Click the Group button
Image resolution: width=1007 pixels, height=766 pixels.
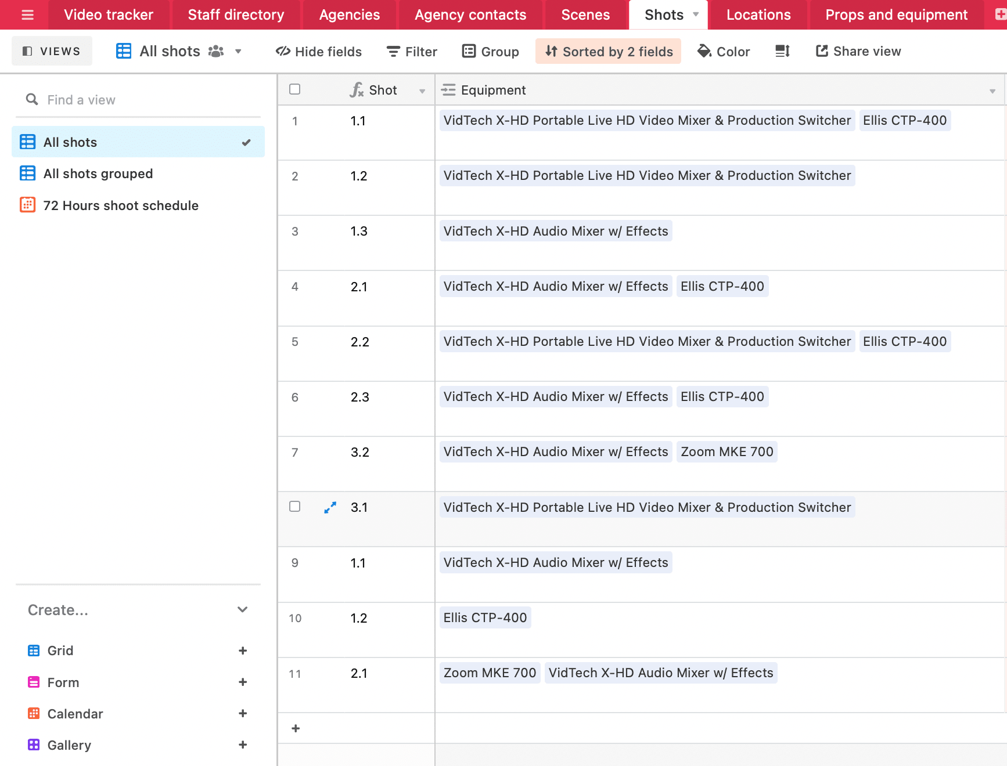[491, 52]
